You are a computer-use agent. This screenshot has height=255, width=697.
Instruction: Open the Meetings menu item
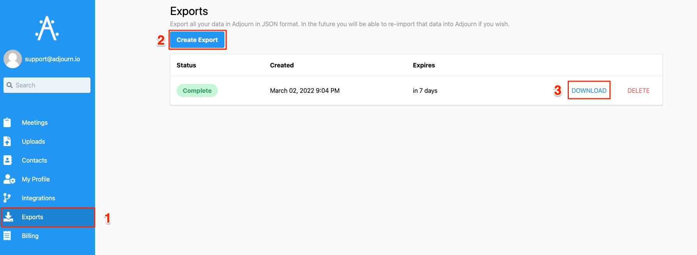pos(35,122)
